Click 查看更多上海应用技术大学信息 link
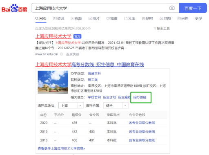This screenshot has width=209, height=155. (x=61, y=148)
